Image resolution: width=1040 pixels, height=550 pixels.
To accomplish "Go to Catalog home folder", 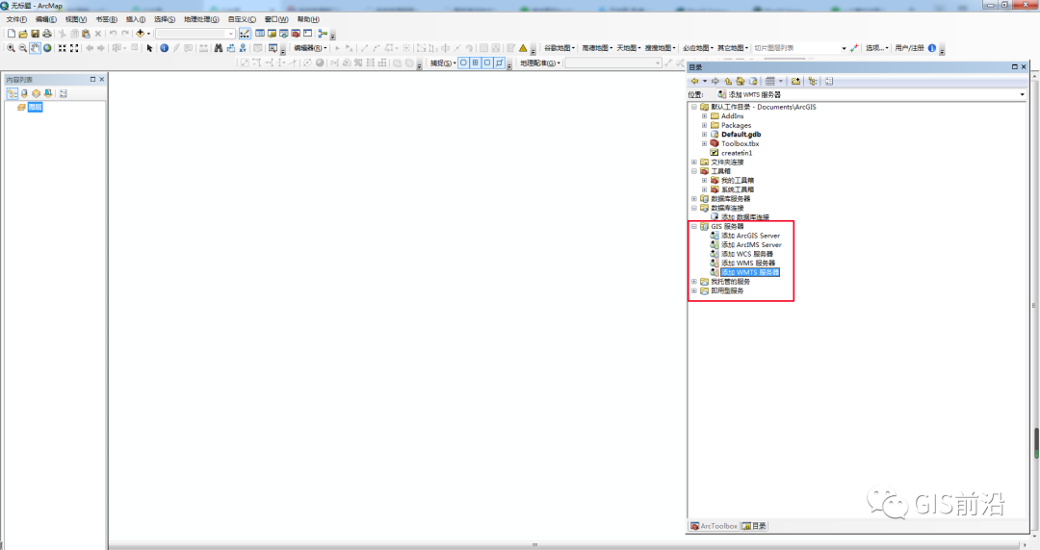I will pos(741,81).
